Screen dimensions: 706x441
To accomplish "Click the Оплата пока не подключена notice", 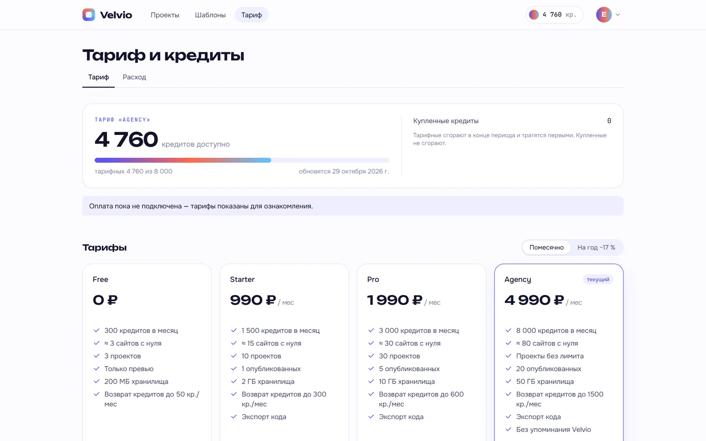I will pyautogui.click(x=353, y=206).
